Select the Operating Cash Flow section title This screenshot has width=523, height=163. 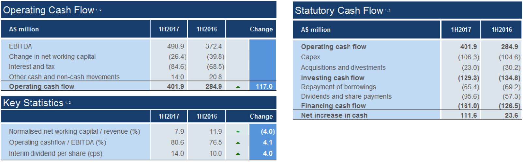pyautogui.click(x=49, y=10)
